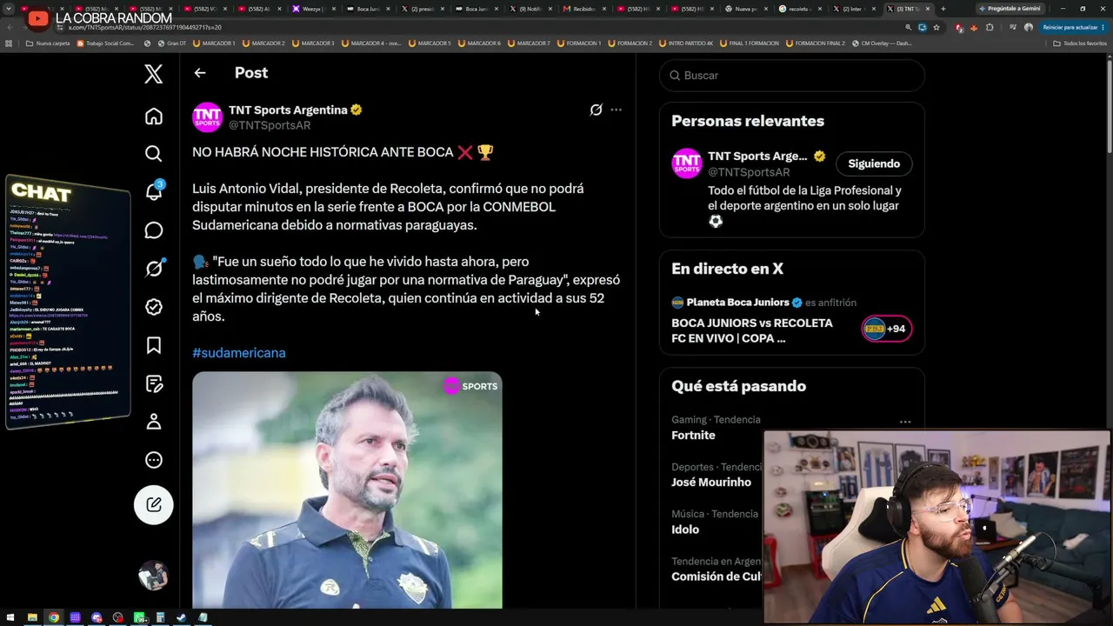
Task: Open the Trabajo Social Com... bookmark
Action: click(x=105, y=43)
